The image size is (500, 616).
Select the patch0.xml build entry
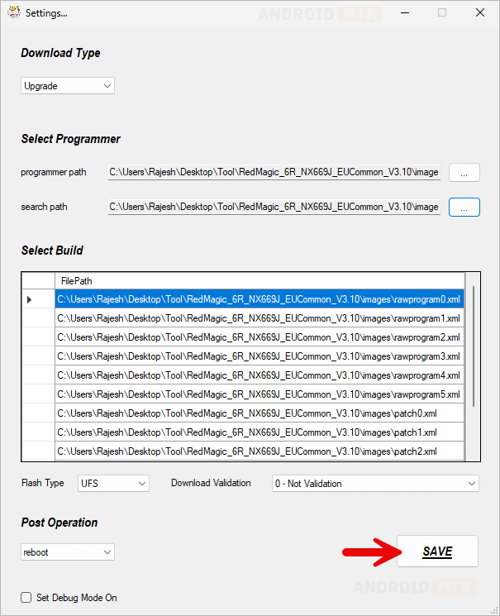tap(259, 413)
